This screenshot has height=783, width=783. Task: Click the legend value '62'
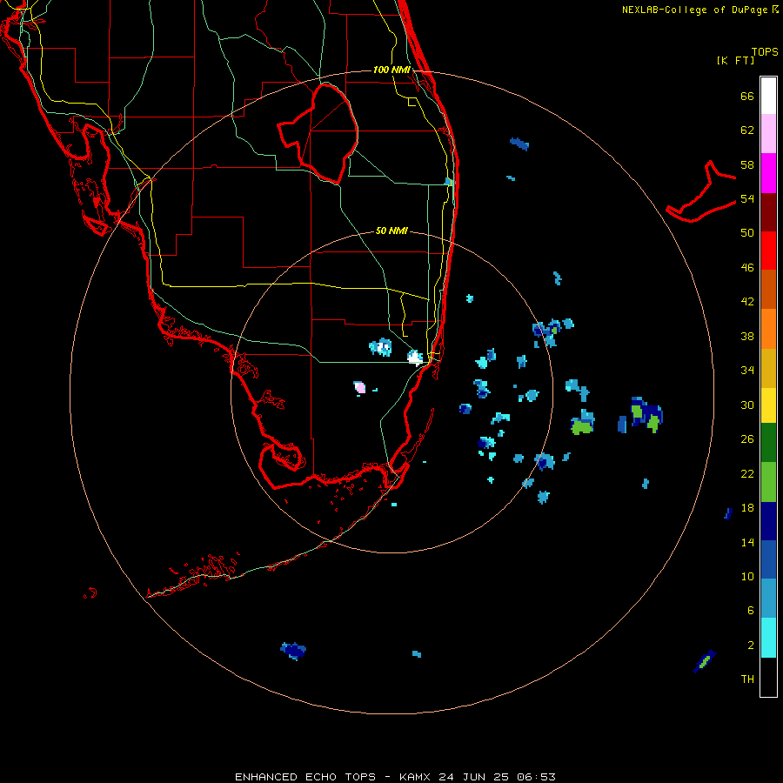[747, 130]
